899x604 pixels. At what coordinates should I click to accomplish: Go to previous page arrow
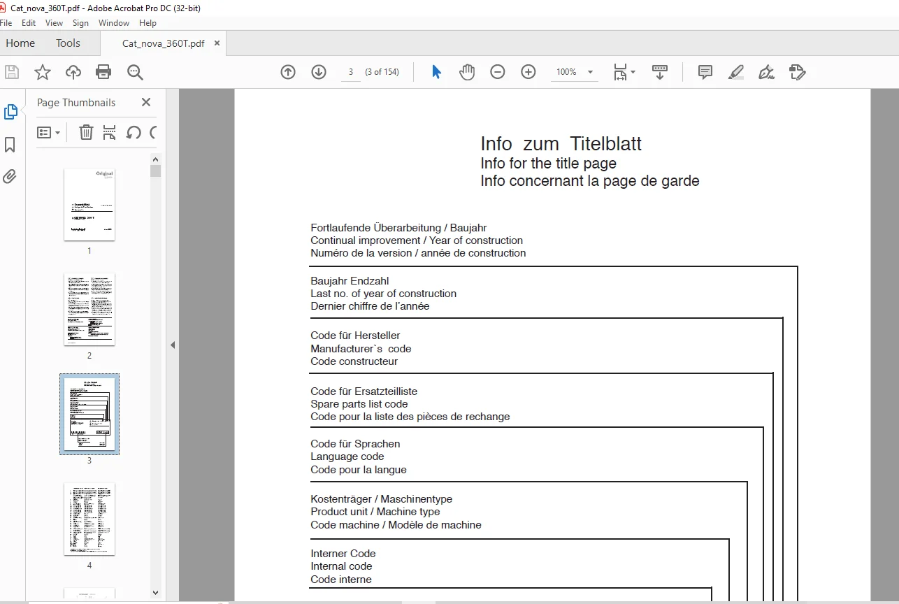pos(288,72)
